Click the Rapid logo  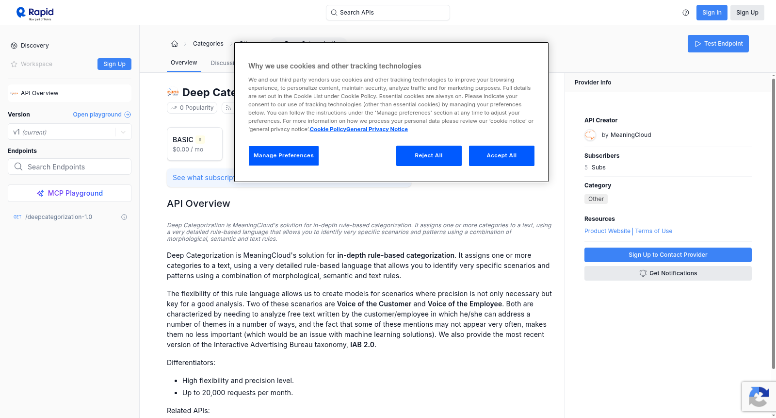pos(35,13)
